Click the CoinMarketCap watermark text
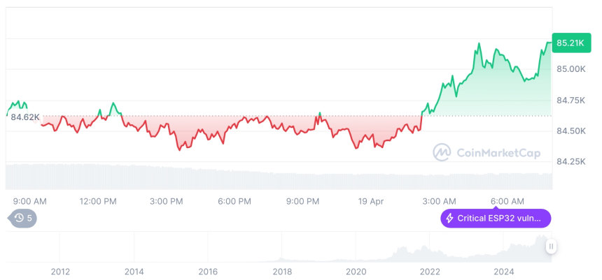Viewport: 602px width, 280px height. pyautogui.click(x=498, y=153)
